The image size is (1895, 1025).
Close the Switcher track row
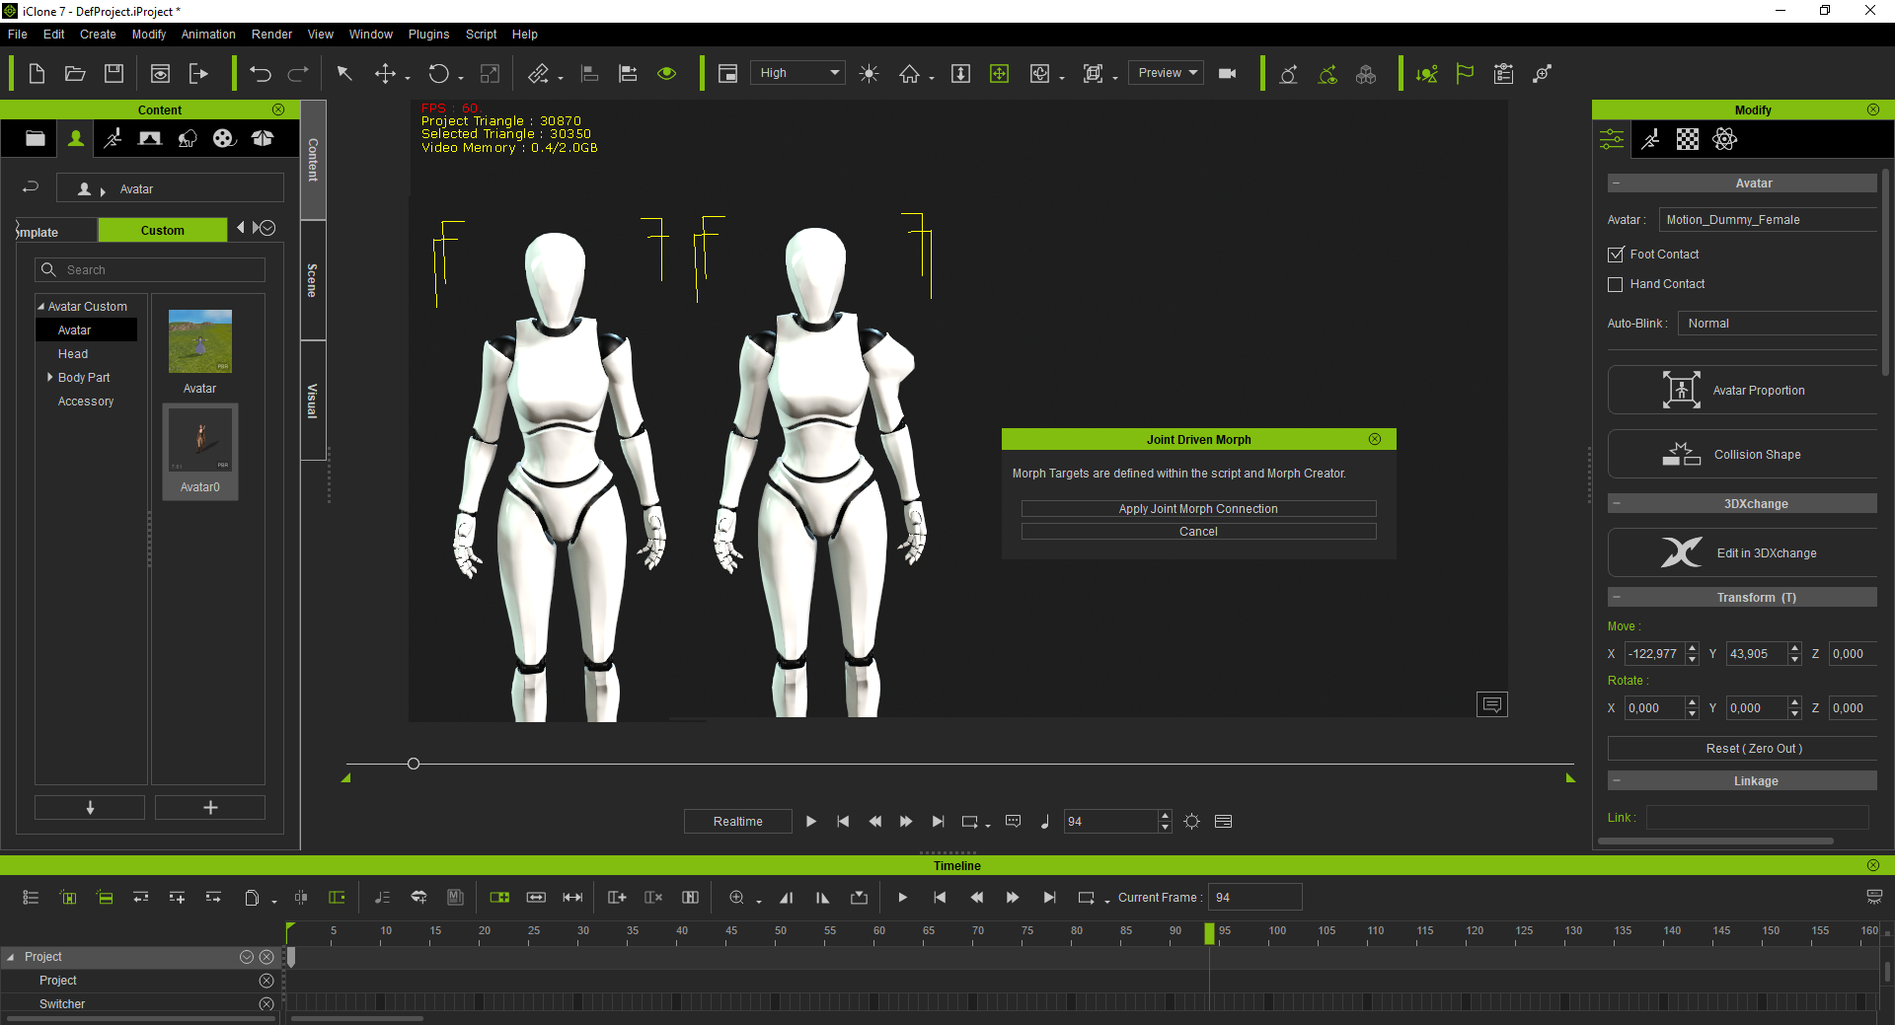point(265,1003)
